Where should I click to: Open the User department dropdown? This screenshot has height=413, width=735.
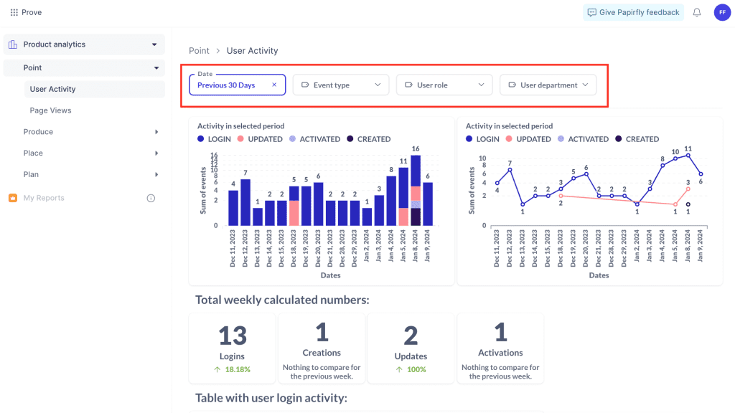548,85
